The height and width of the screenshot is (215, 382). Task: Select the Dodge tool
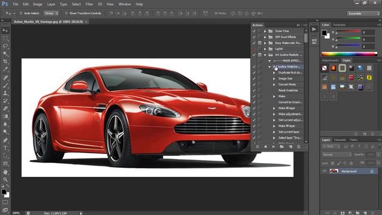click(5, 132)
